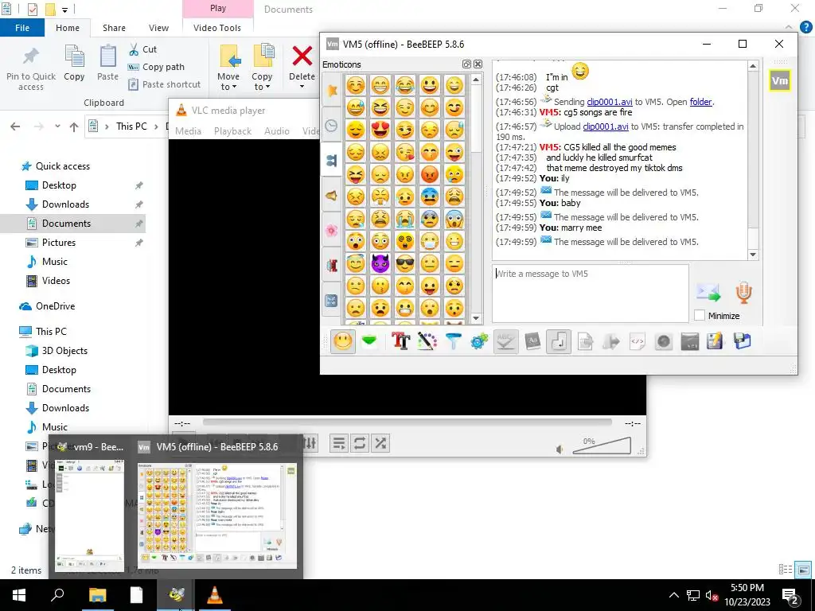This screenshot has width=815, height=611.
Task: Select the pink flower emoticon tab
Action: point(332,230)
